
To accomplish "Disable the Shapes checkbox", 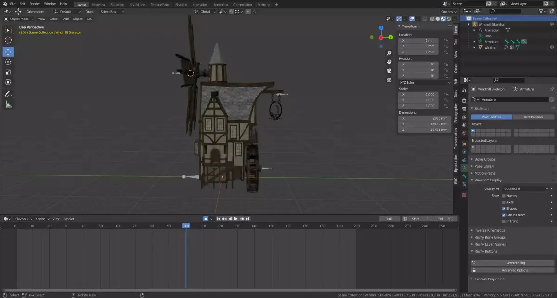I will (504, 209).
